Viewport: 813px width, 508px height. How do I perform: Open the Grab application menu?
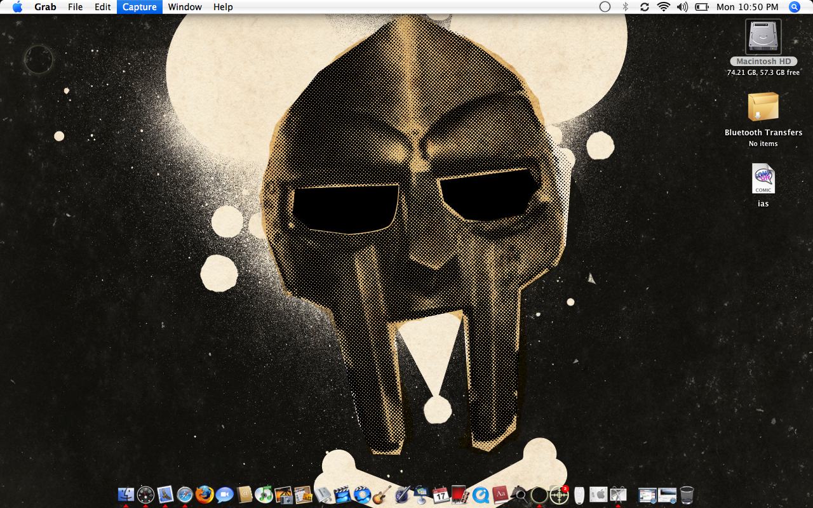click(45, 7)
